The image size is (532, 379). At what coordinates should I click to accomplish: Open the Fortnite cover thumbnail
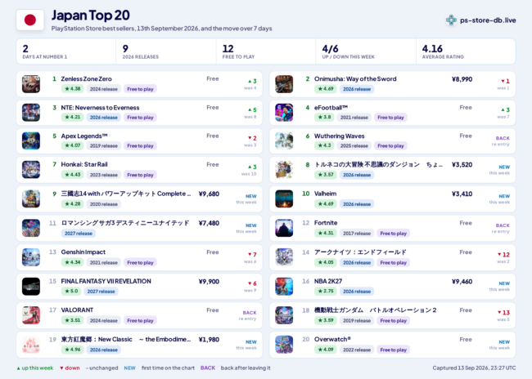284,228
